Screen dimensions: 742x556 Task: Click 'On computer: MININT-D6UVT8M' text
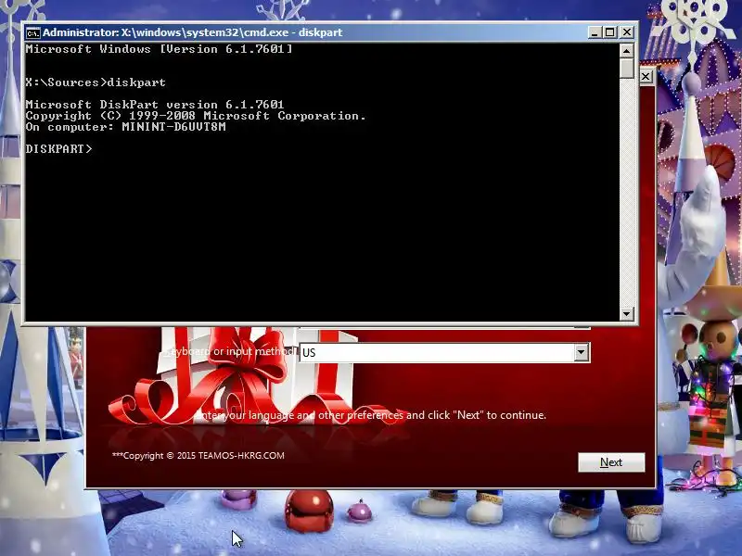pos(126,127)
